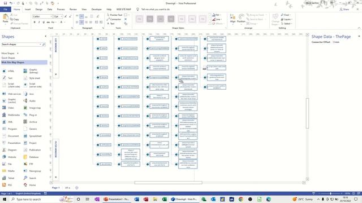Open the File tab
This screenshot has height=203, width=362.
pyautogui.click(x=6, y=10)
